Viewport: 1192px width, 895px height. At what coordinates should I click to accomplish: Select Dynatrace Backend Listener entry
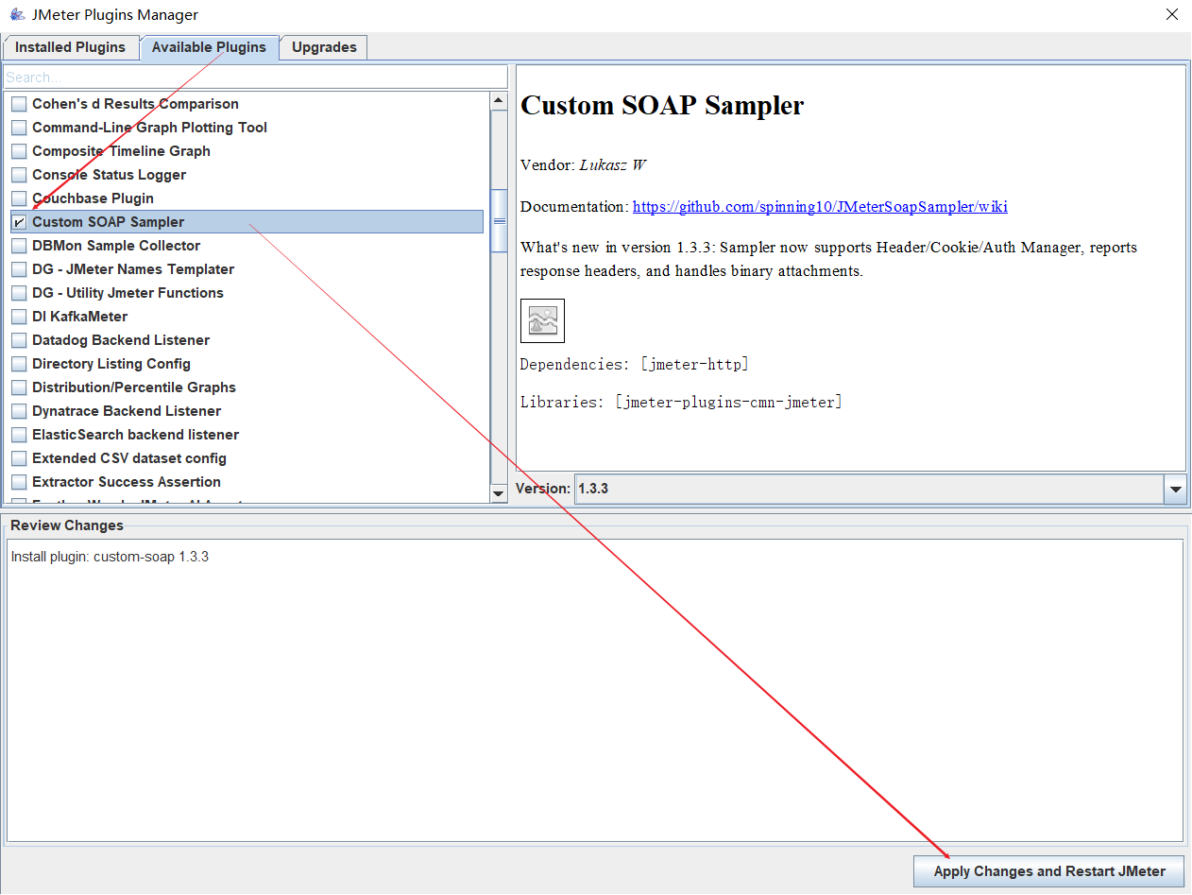tap(127, 411)
